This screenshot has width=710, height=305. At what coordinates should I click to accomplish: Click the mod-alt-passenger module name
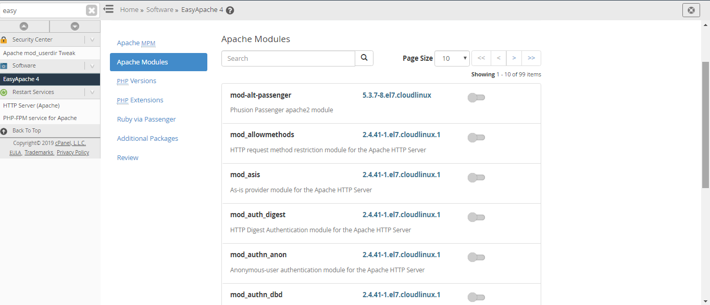click(x=260, y=95)
